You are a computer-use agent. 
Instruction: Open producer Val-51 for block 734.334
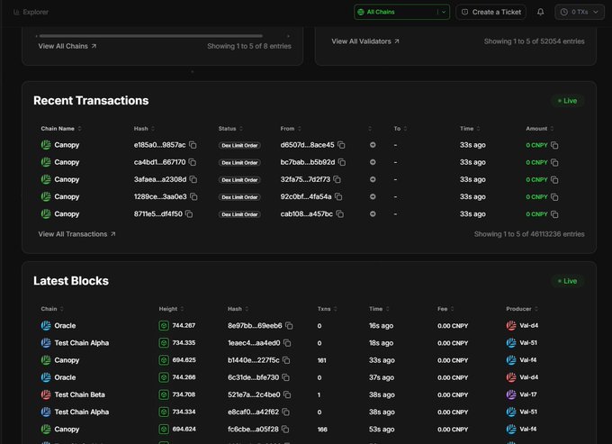click(x=528, y=412)
